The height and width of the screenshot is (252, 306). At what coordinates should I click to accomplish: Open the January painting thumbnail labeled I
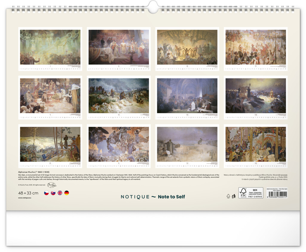pyautogui.click(x=50, y=47)
